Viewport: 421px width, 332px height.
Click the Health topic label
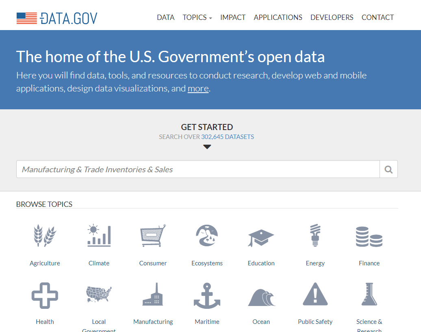(x=45, y=322)
